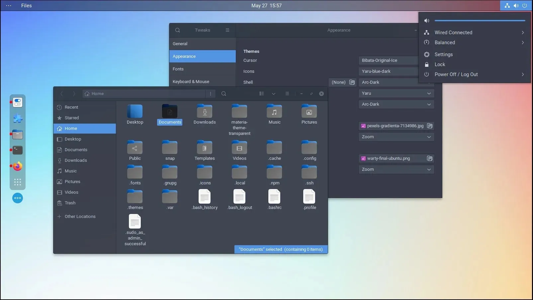
Task: Adjust the volume slider in the system menu
Action: 480,20
